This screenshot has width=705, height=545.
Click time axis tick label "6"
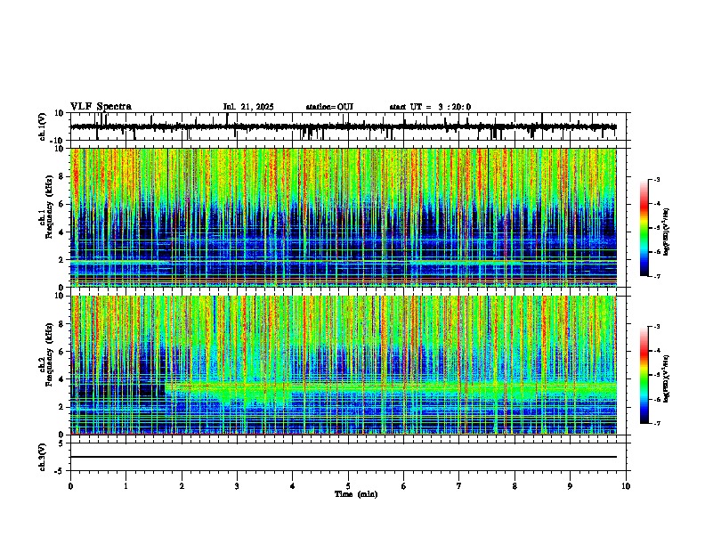(x=404, y=486)
